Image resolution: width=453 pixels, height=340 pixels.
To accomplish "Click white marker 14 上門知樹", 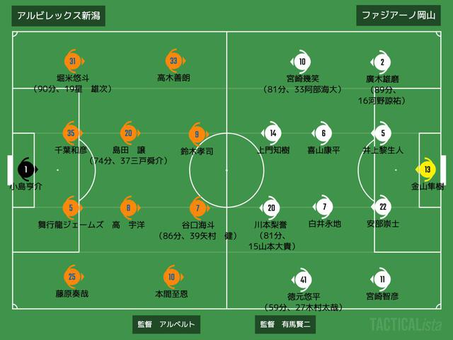I will [272, 133].
